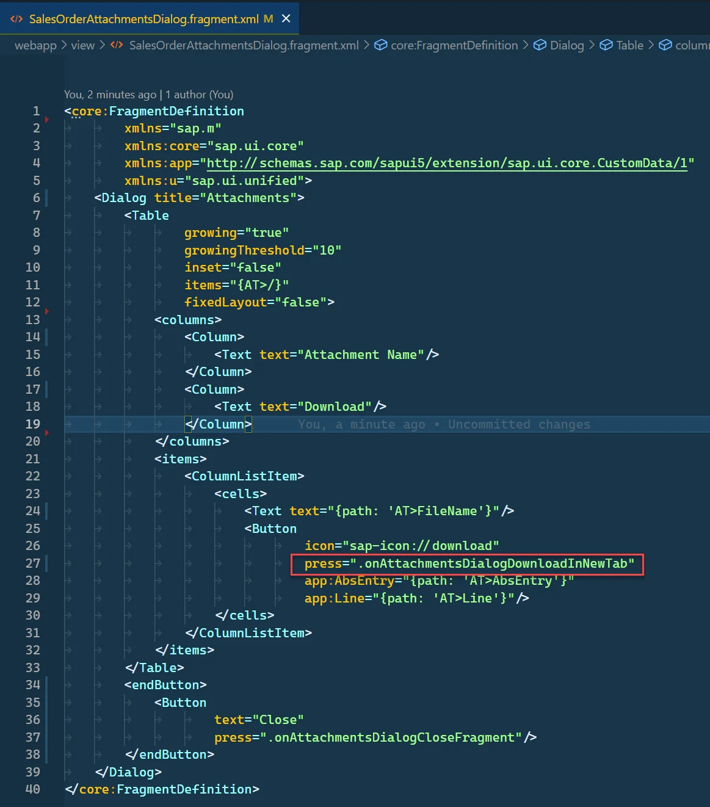Click the blue git change bar at line 6
Screen dimensions: 710x807
[47, 198]
